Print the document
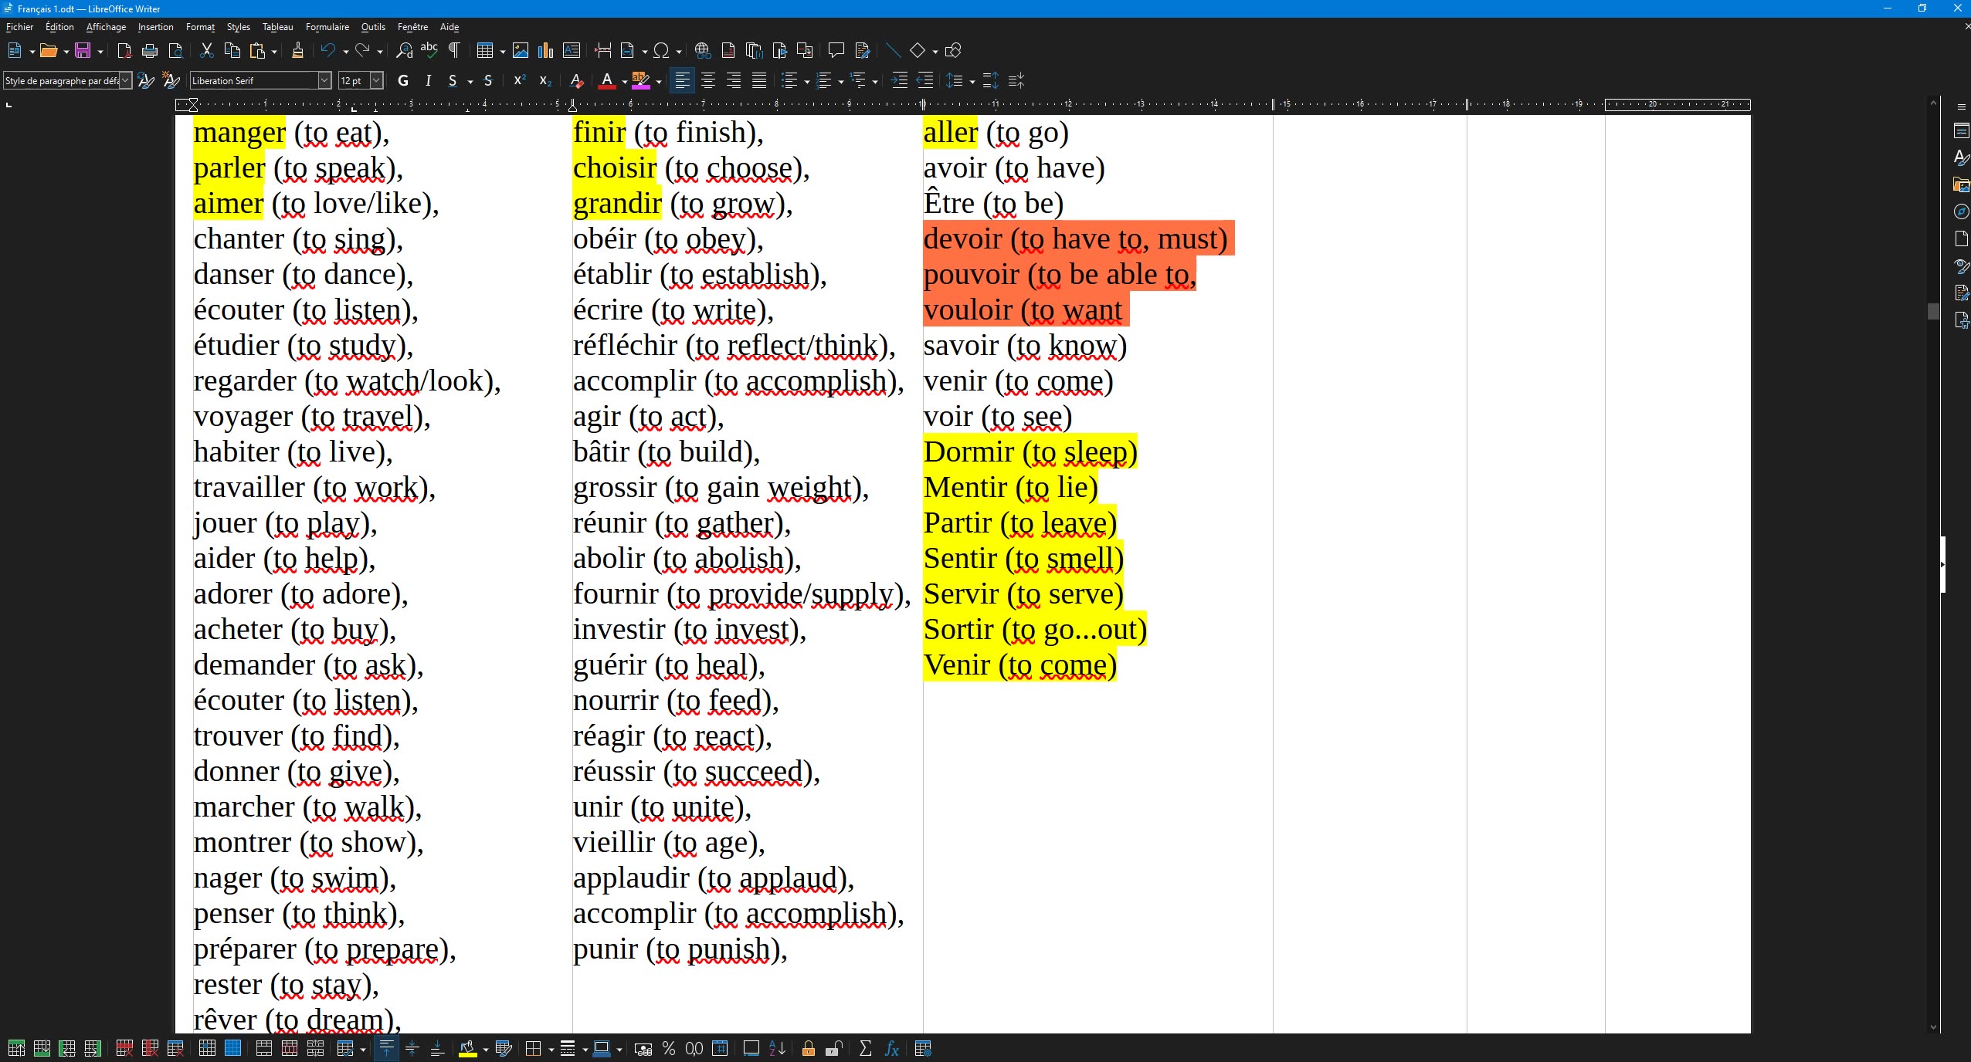The height and width of the screenshot is (1062, 1971). [149, 50]
